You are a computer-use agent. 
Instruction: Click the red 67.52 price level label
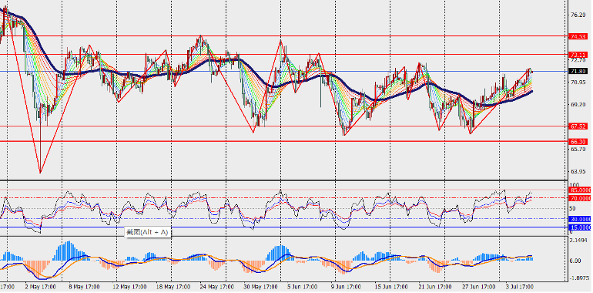(x=578, y=126)
